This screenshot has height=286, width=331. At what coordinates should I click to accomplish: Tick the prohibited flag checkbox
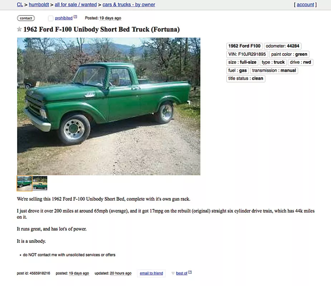point(51,18)
